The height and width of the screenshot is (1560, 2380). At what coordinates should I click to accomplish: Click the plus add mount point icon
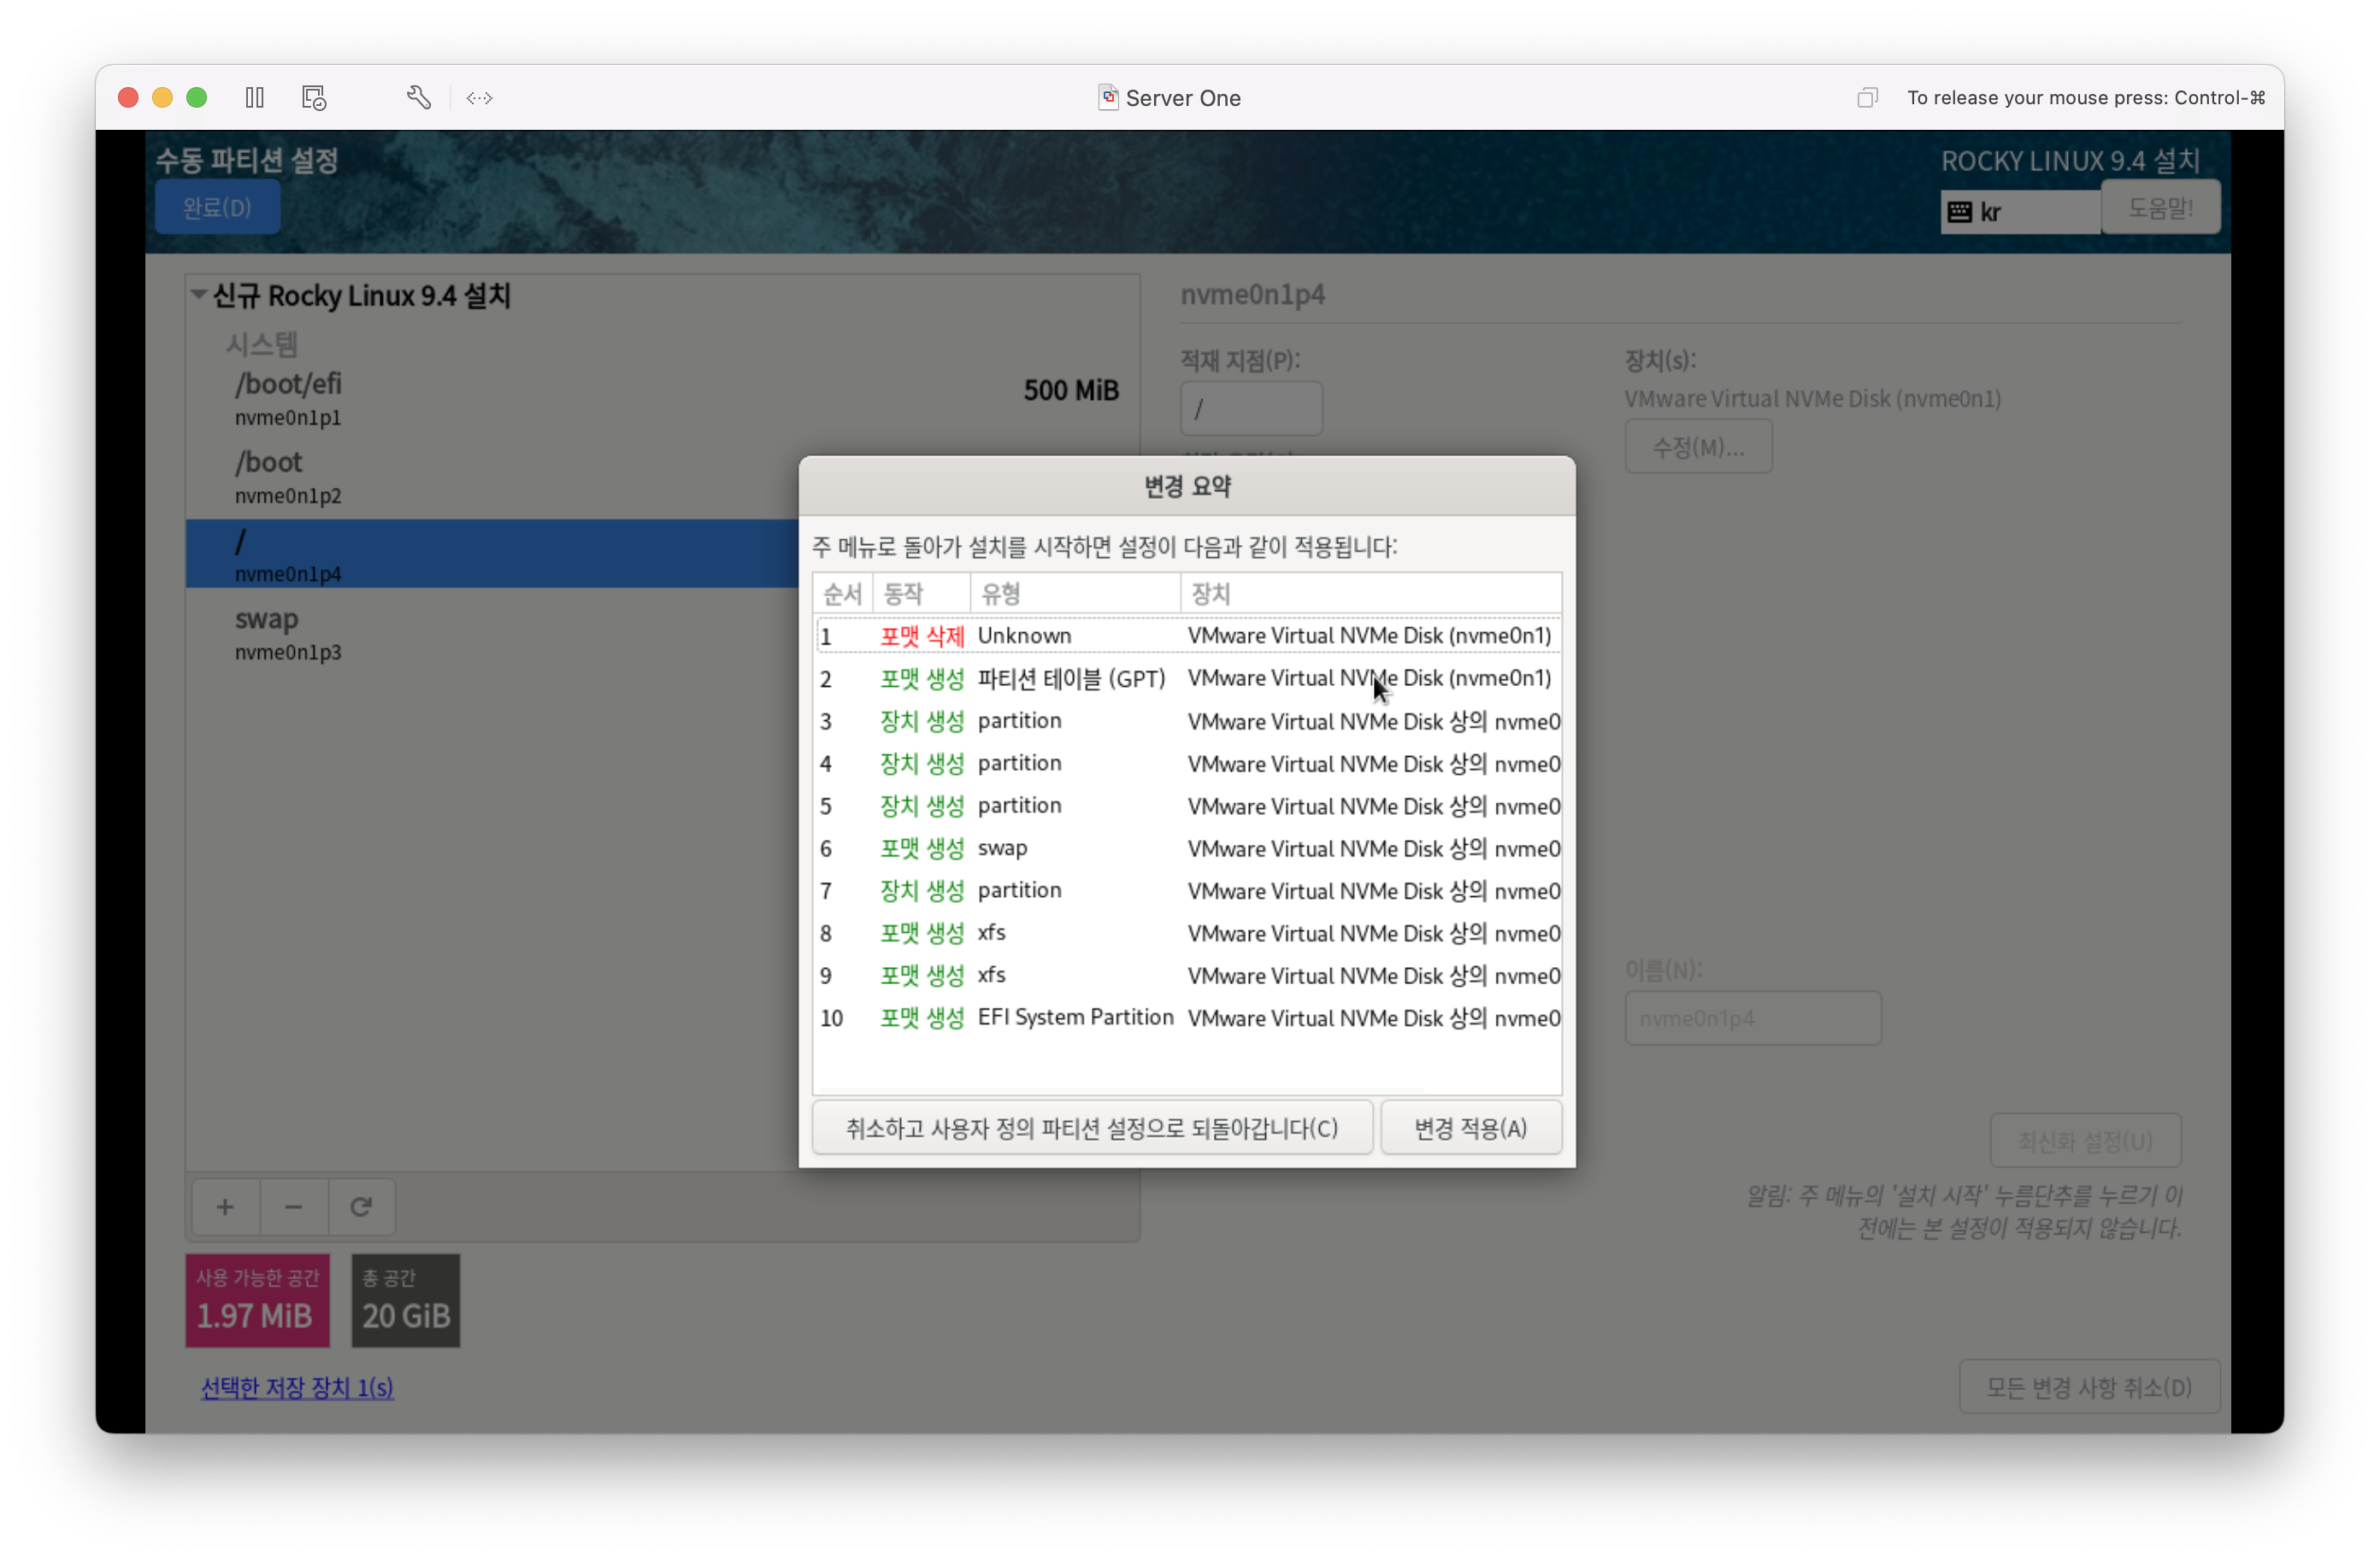(x=225, y=1207)
